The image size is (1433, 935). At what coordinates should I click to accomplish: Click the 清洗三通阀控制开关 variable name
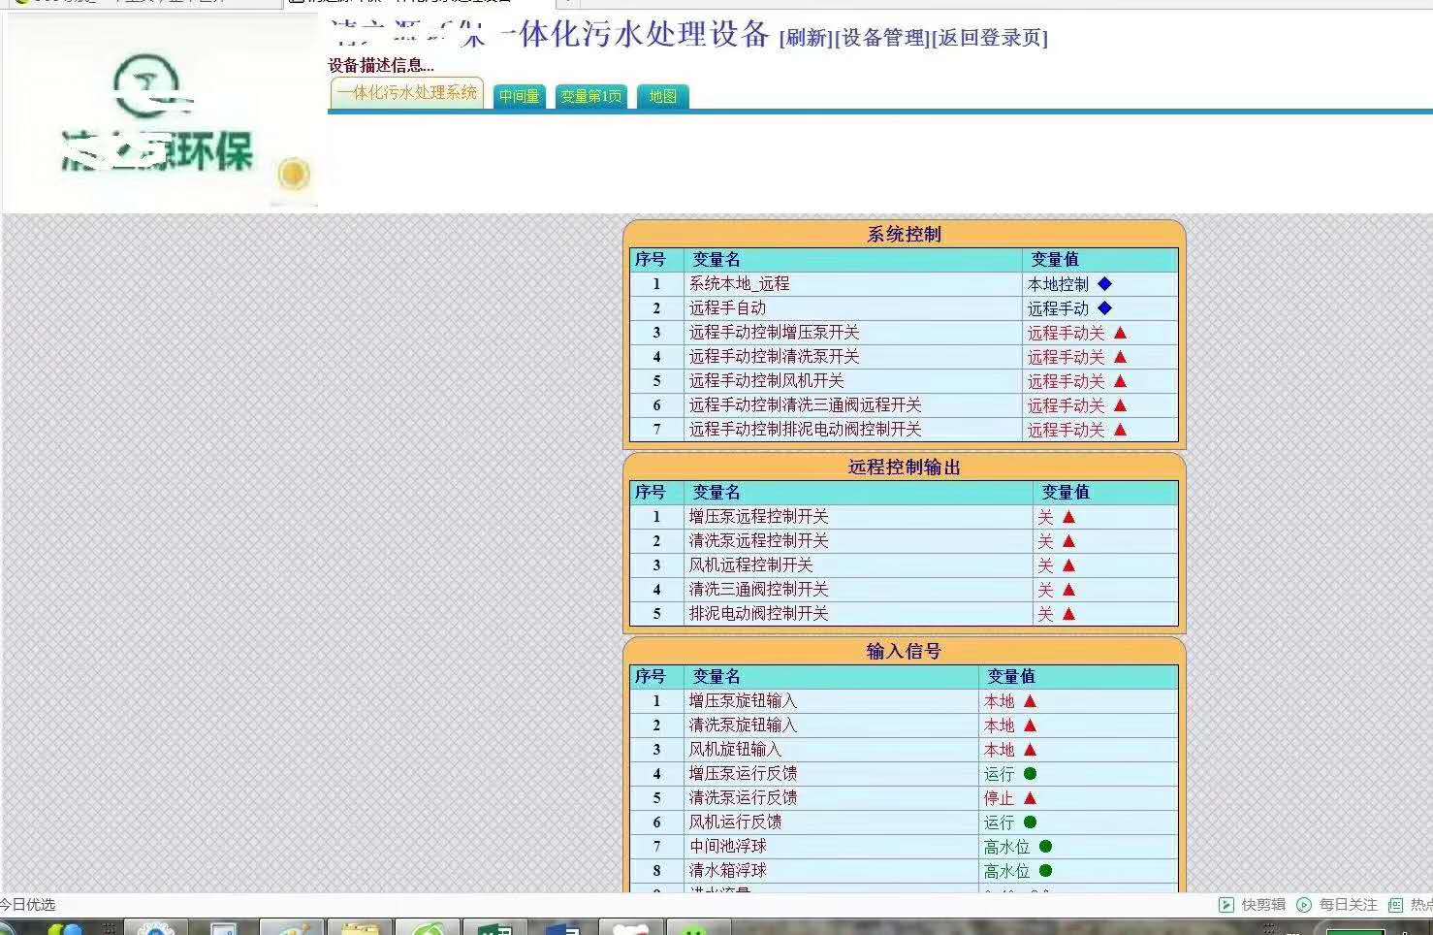[x=759, y=590]
